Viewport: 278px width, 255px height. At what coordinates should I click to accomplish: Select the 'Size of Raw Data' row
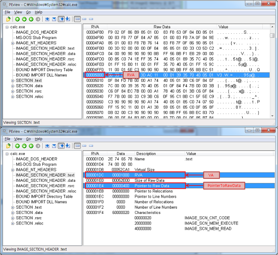[x=179, y=181]
